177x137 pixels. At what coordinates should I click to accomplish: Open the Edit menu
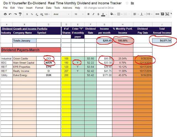click(x=12, y=8)
